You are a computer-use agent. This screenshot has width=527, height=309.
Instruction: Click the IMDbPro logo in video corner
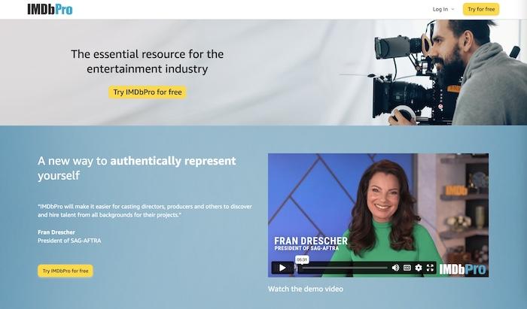pos(462,269)
